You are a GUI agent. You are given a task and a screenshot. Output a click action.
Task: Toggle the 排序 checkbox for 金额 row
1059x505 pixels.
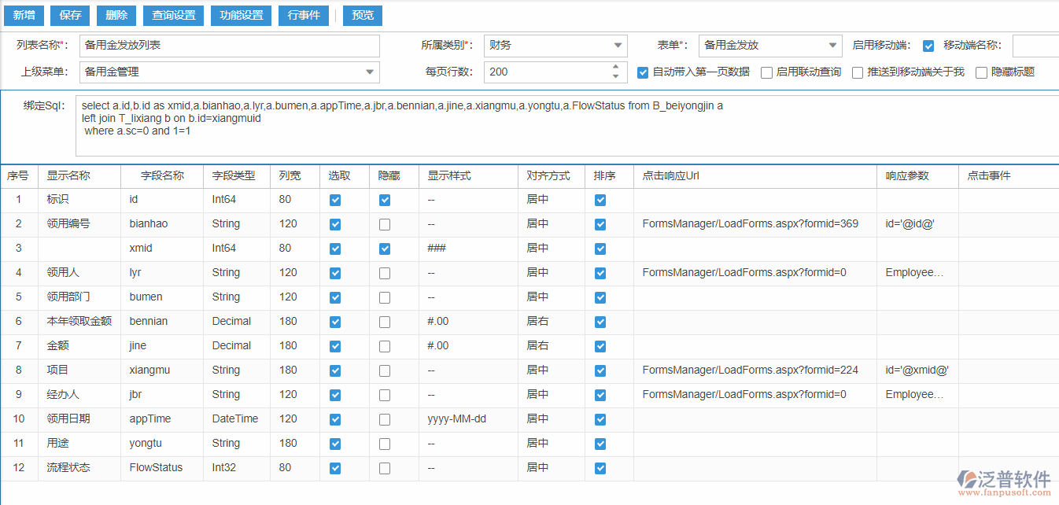600,345
